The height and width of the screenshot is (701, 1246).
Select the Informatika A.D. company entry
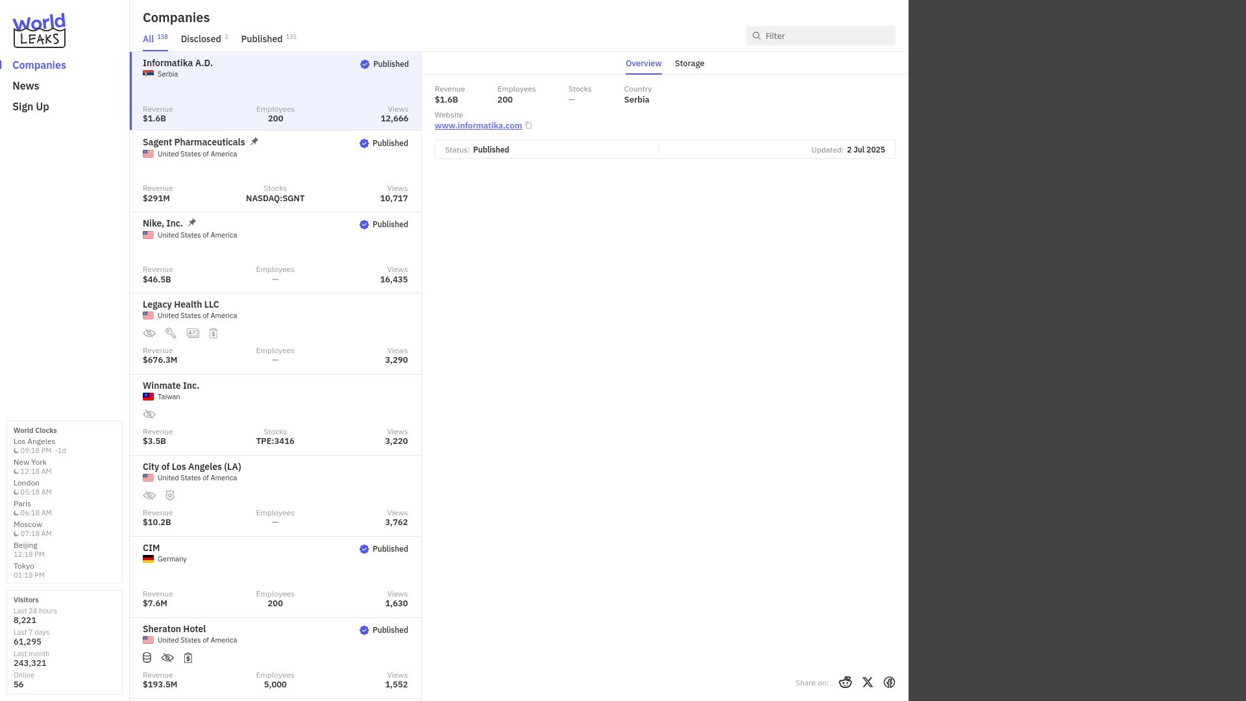click(276, 91)
